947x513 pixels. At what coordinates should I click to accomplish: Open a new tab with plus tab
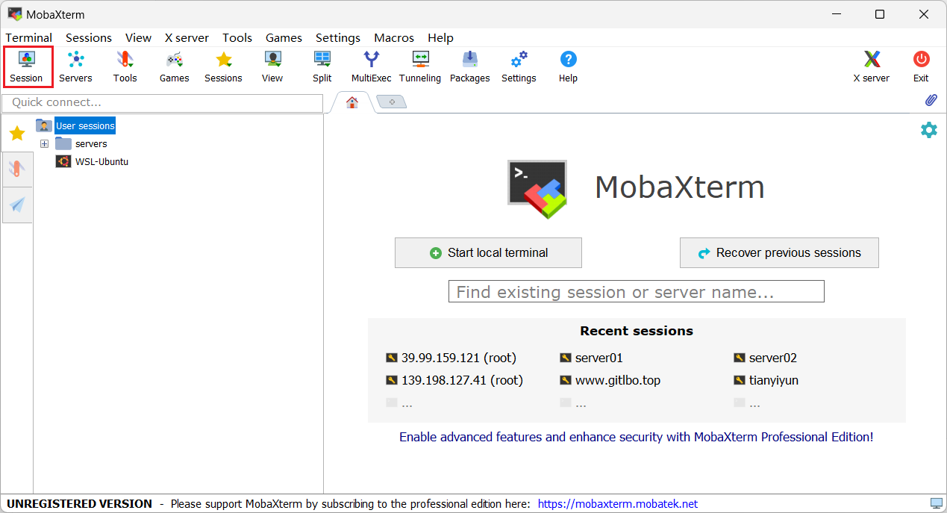click(x=392, y=102)
